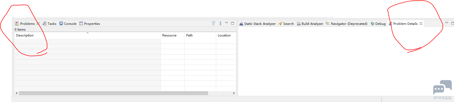
Task: Maximize the Problem Details panel
Action: 452,23
